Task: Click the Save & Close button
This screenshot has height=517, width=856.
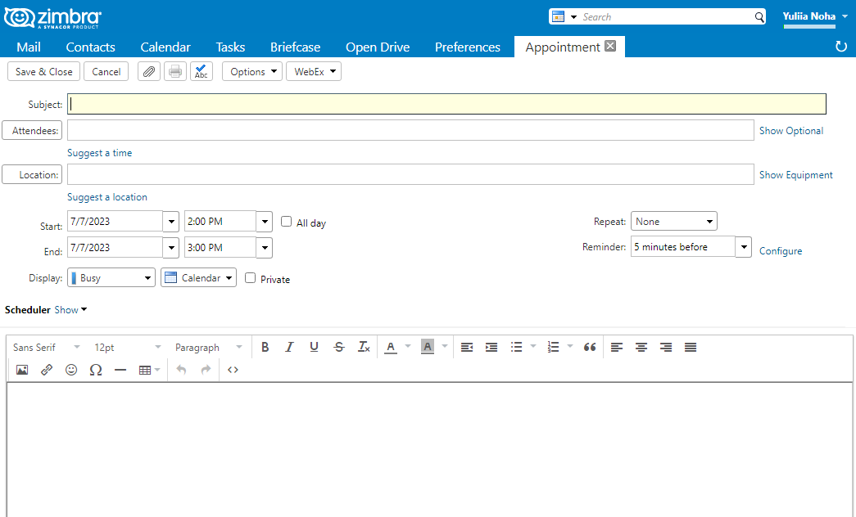Action: 43,71
